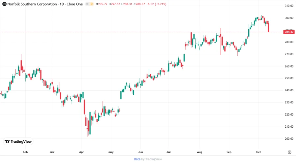Click 'by TradingView' attribution text
The height and width of the screenshot is (163, 296).
click(x=152, y=159)
